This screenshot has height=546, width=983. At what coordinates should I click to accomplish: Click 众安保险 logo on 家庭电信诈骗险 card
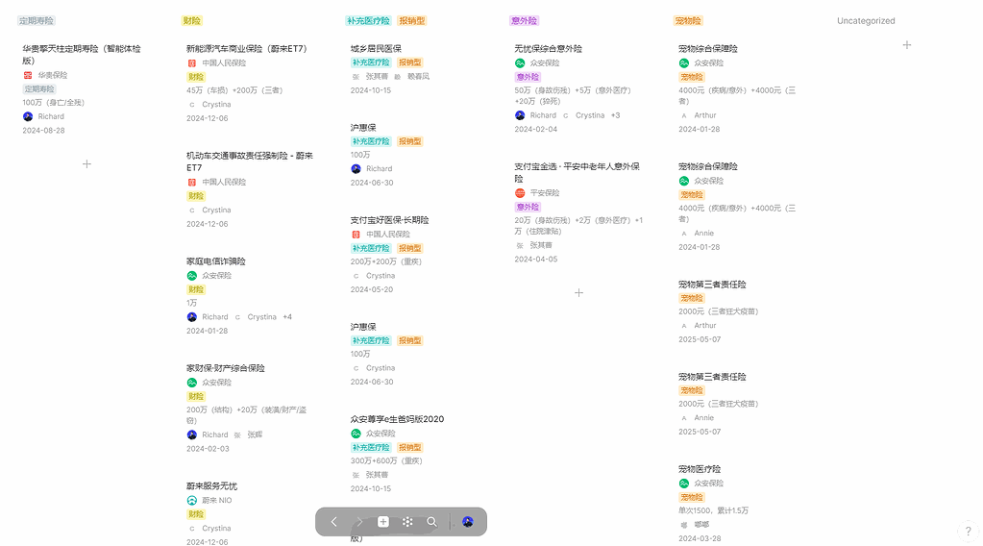click(192, 276)
